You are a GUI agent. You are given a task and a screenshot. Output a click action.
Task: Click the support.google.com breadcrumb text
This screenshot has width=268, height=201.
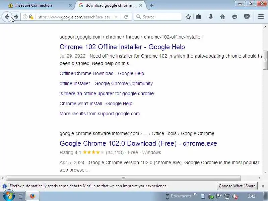[80, 37]
